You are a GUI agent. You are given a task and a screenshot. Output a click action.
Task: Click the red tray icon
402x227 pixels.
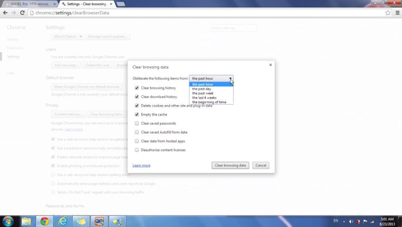point(358,221)
